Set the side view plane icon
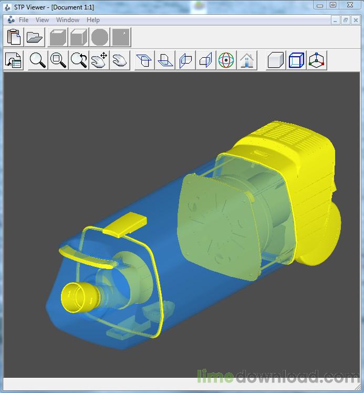The height and width of the screenshot is (393, 364). [x=206, y=60]
